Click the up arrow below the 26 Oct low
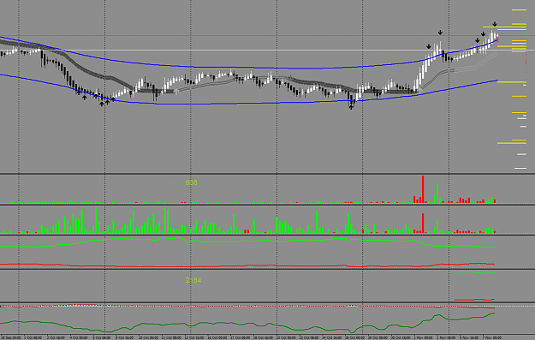535x340 pixels. 351,107
